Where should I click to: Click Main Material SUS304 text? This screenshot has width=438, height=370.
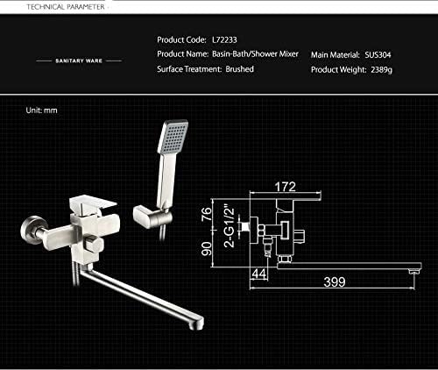tap(350, 54)
